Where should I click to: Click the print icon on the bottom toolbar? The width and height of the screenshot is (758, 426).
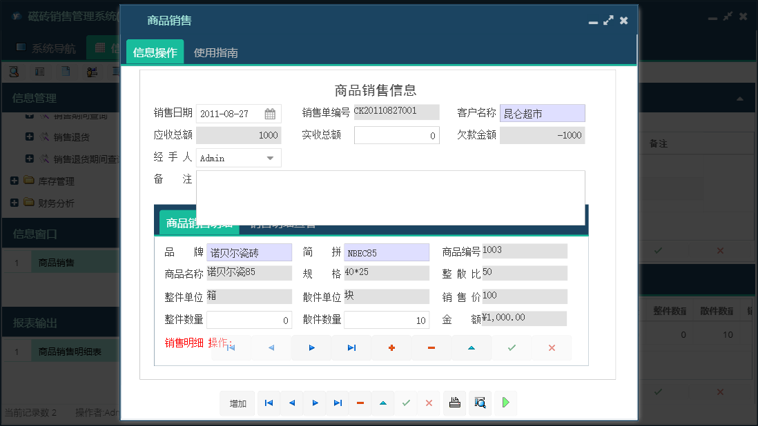point(455,403)
